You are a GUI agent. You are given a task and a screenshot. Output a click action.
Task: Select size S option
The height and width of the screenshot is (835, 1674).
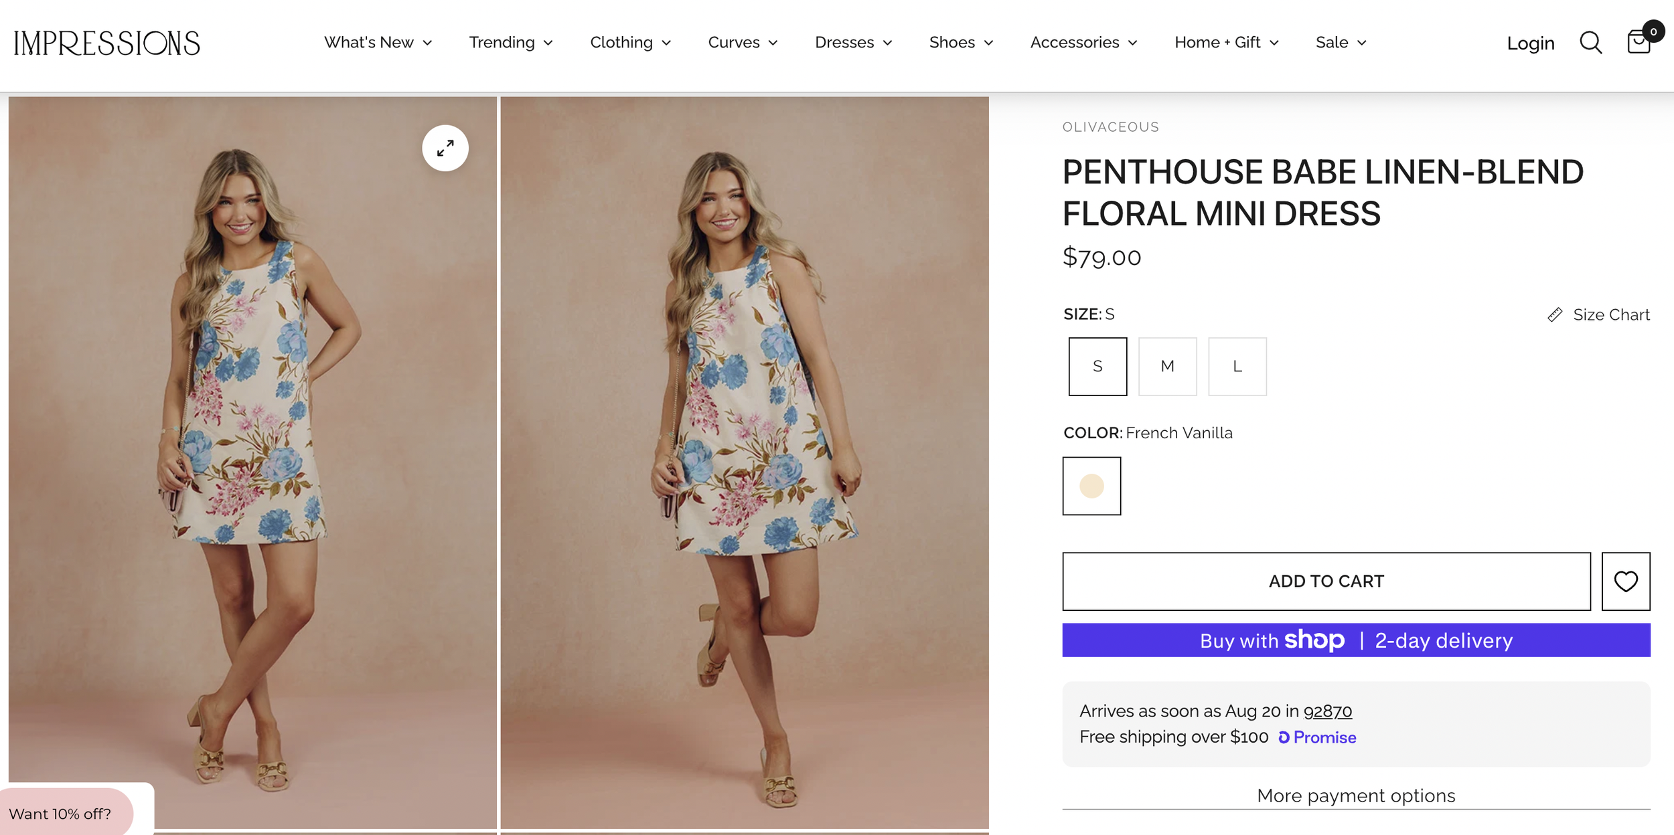point(1097,367)
